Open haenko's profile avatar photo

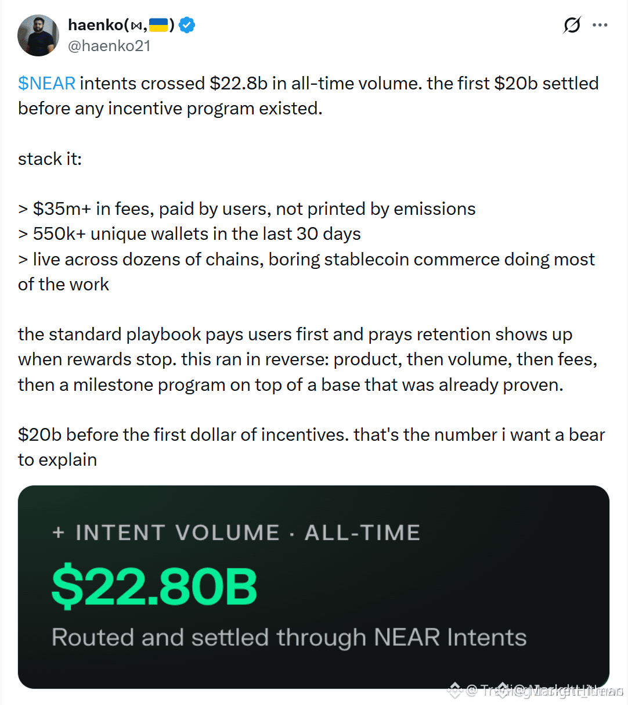click(x=38, y=35)
